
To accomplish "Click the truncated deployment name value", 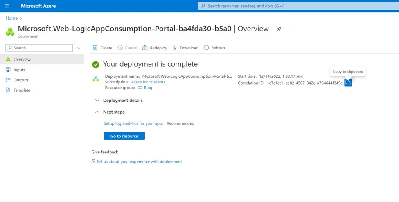I will click(187, 76).
